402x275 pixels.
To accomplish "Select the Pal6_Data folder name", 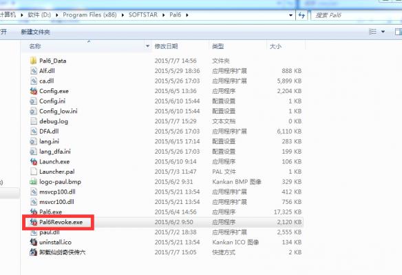I will [x=52, y=61].
